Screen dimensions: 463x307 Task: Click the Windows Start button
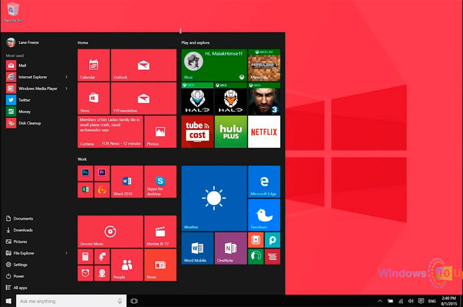(x=8, y=301)
